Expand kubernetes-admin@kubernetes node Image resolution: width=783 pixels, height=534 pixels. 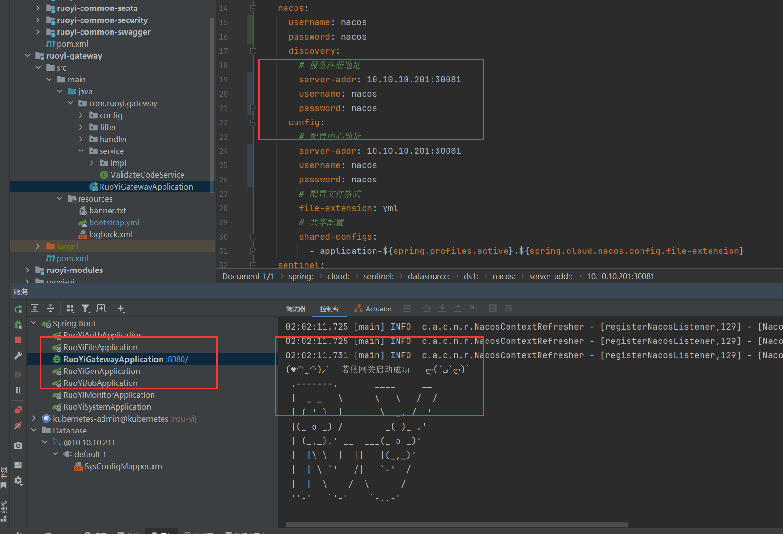coord(34,419)
